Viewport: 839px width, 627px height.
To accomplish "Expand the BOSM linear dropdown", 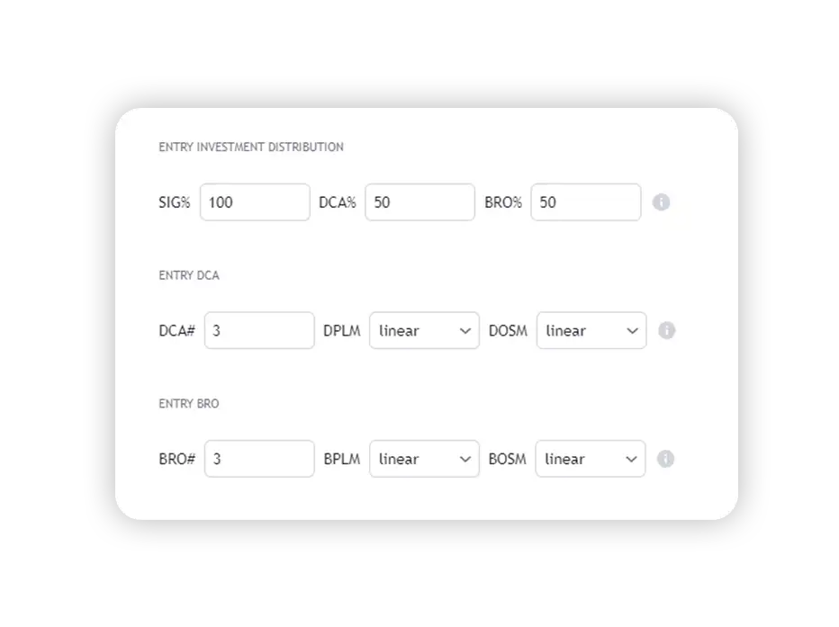I will [590, 460].
